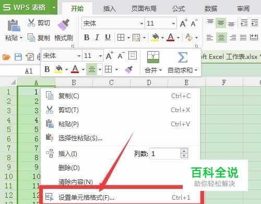Open the ribbon font name dropdown
This screenshot has height=204, width=261.
click(141, 23)
